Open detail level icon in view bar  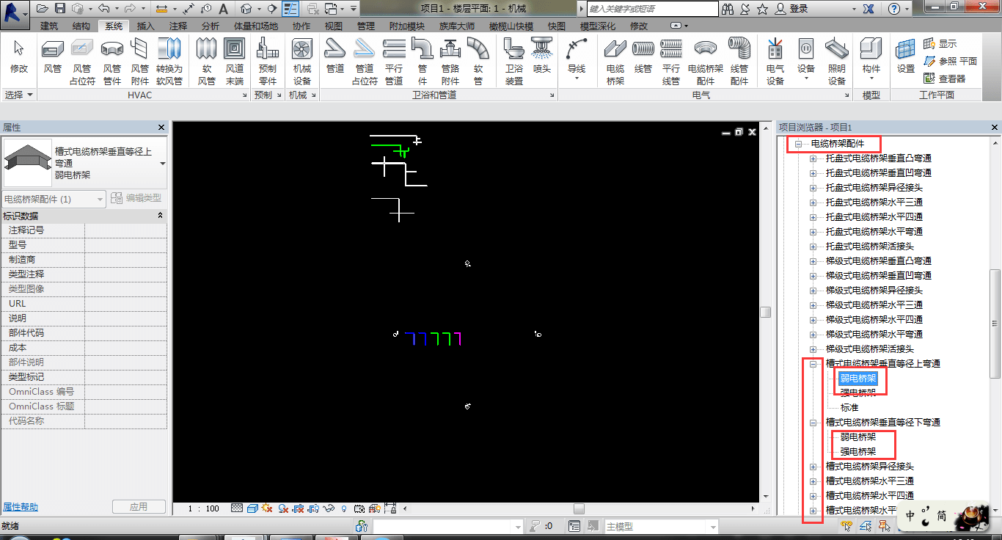coord(237,508)
